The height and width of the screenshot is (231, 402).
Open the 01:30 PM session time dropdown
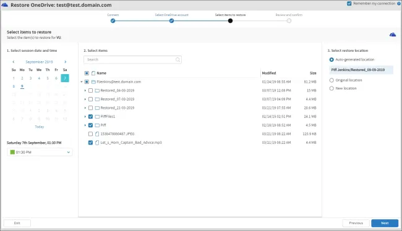[x=40, y=153]
